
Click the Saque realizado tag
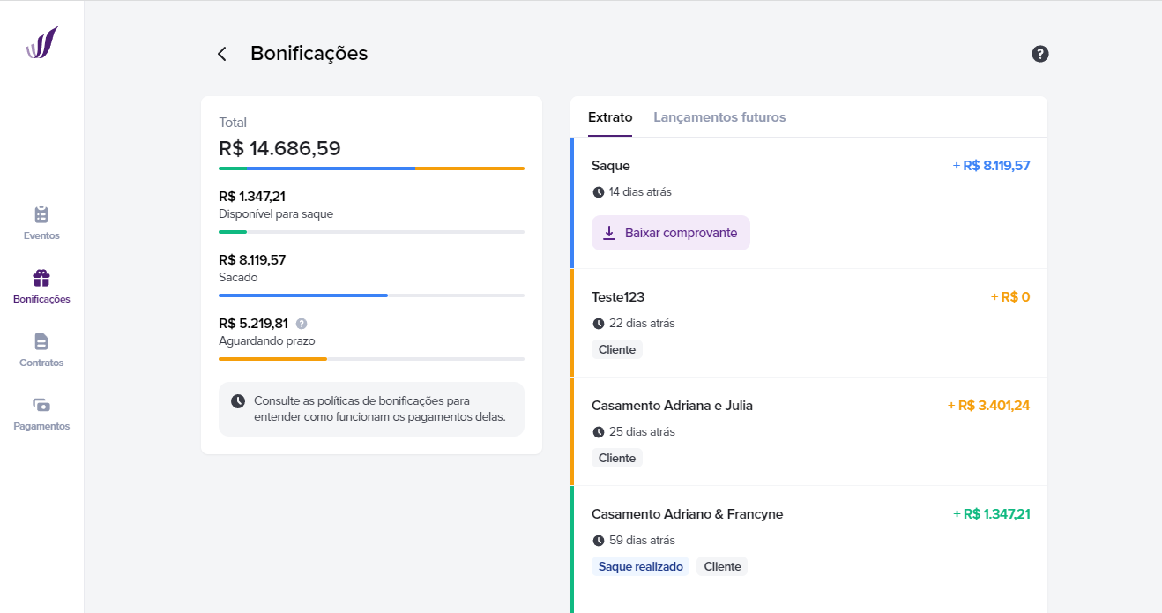click(x=641, y=566)
